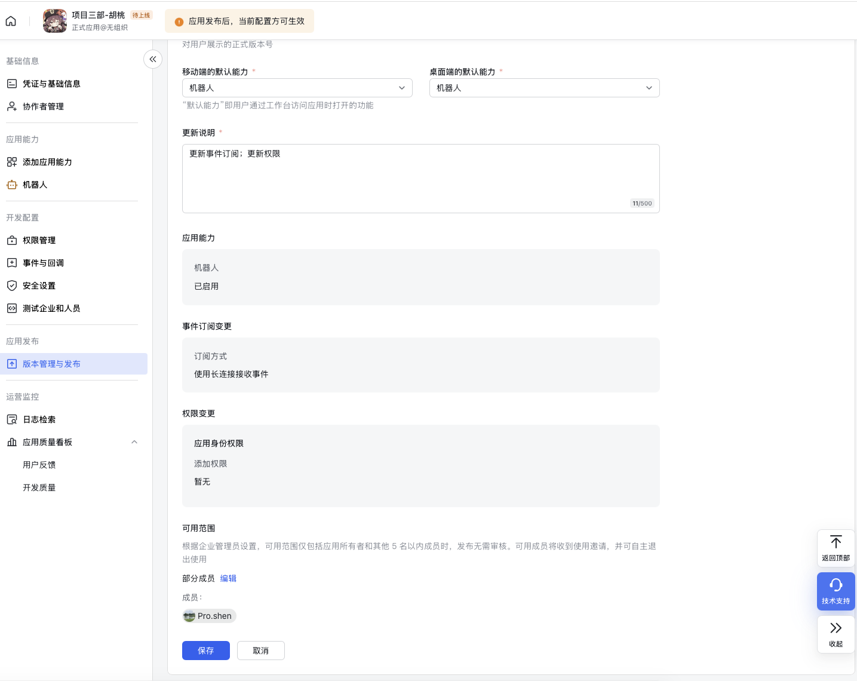Click the 胡桃 app avatar thumbnail
The image size is (857, 681).
pos(55,21)
